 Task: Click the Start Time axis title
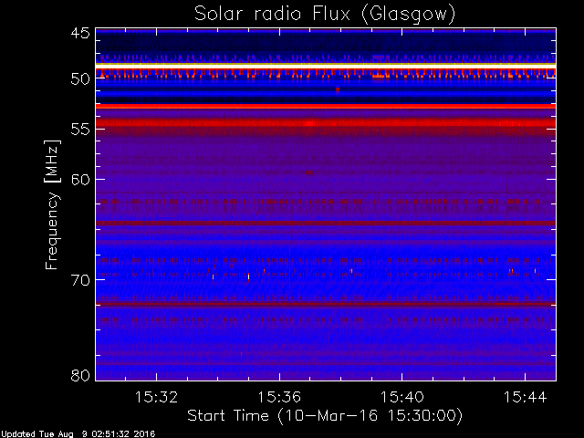(x=325, y=416)
